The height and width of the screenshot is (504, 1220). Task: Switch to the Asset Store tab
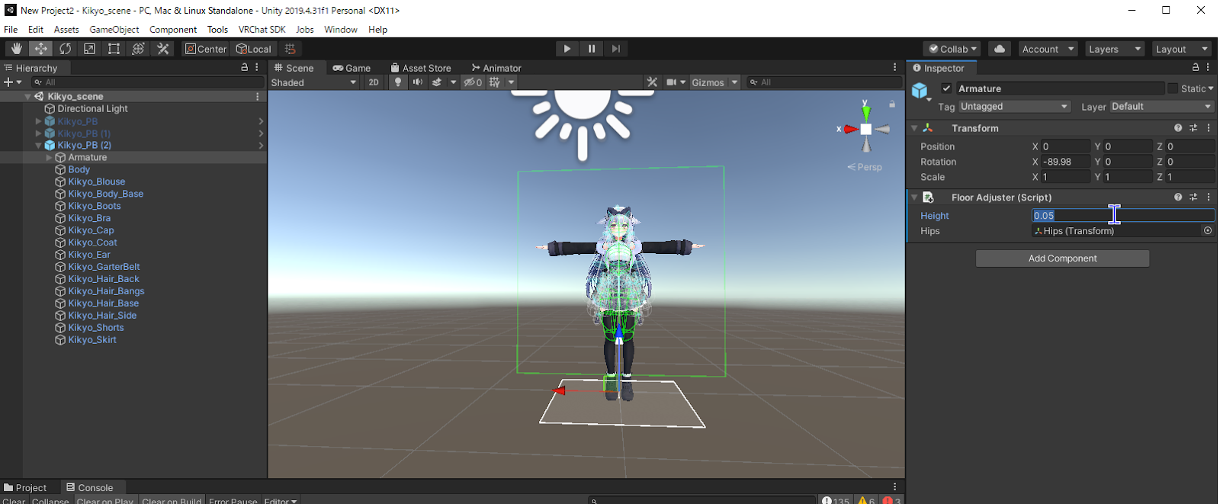[x=421, y=68]
